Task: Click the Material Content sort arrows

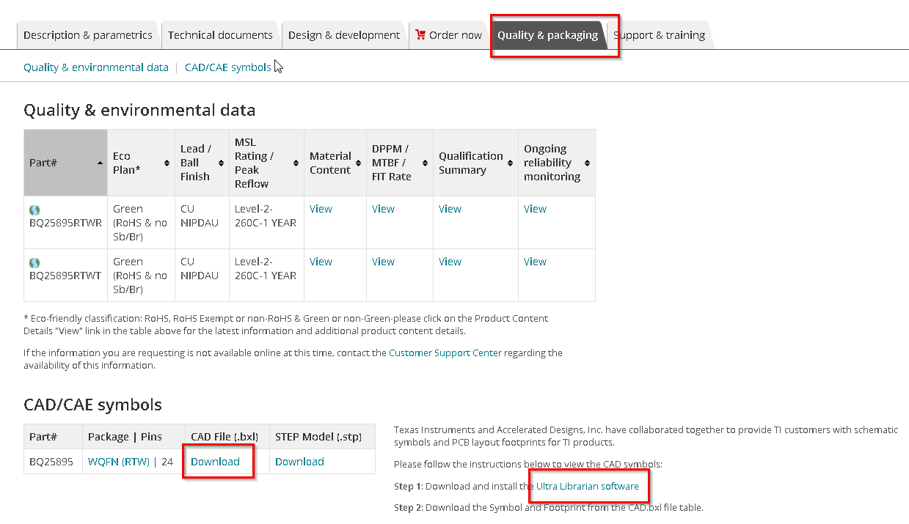Action: click(x=359, y=163)
